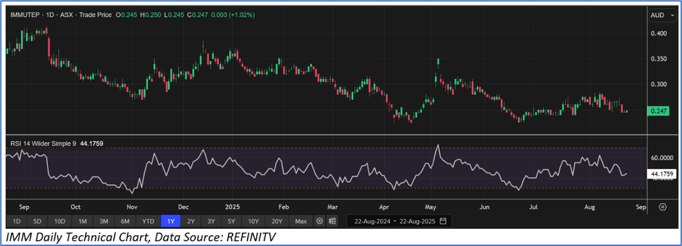Choose the 6M time period
This screenshot has height=246, width=682.
point(125,220)
